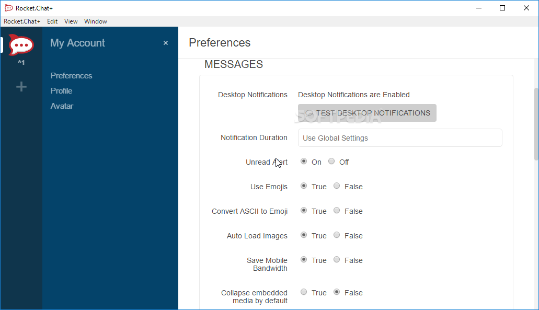Close the Rocket.Chat+ window
539x310 pixels.
526,8
